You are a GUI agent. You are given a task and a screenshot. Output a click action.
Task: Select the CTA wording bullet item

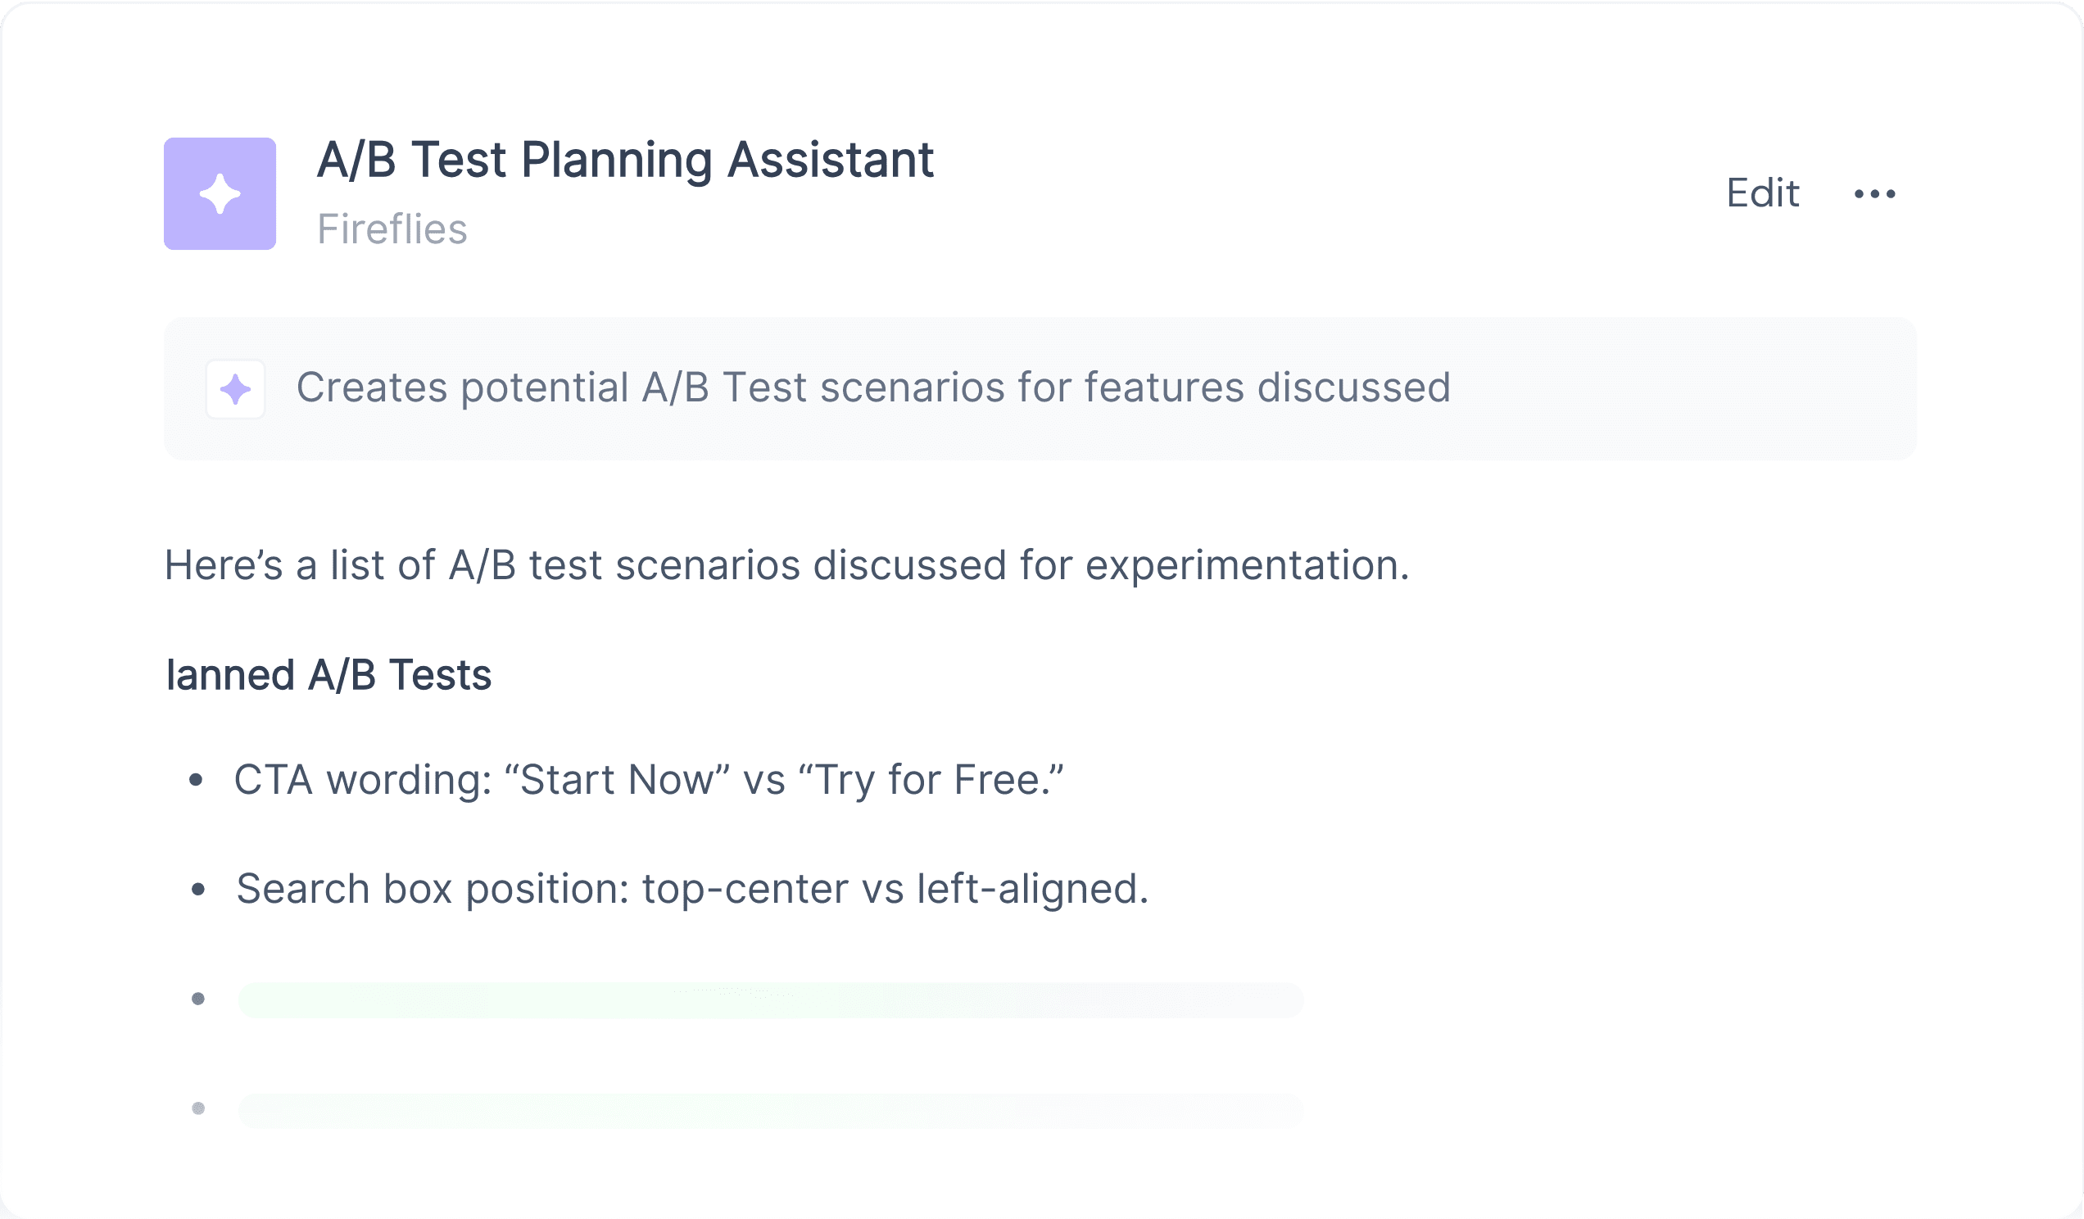click(648, 780)
